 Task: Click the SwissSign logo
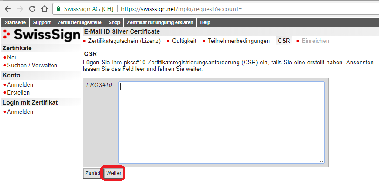41,35
